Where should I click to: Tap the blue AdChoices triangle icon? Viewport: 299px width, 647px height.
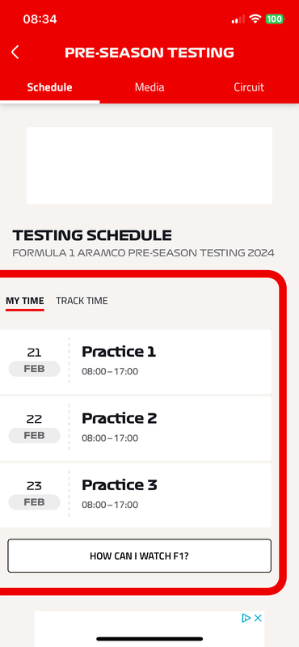246,618
